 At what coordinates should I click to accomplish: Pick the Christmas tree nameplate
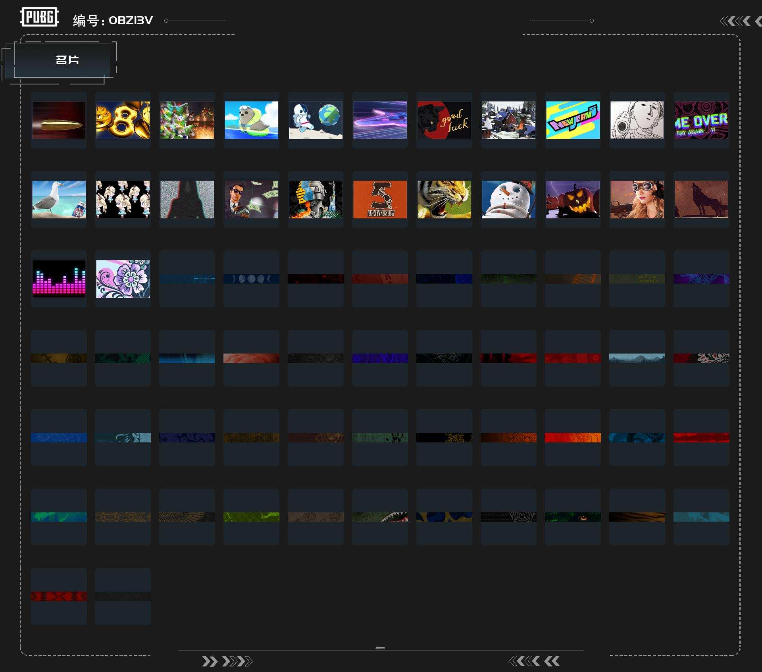pyautogui.click(x=187, y=120)
